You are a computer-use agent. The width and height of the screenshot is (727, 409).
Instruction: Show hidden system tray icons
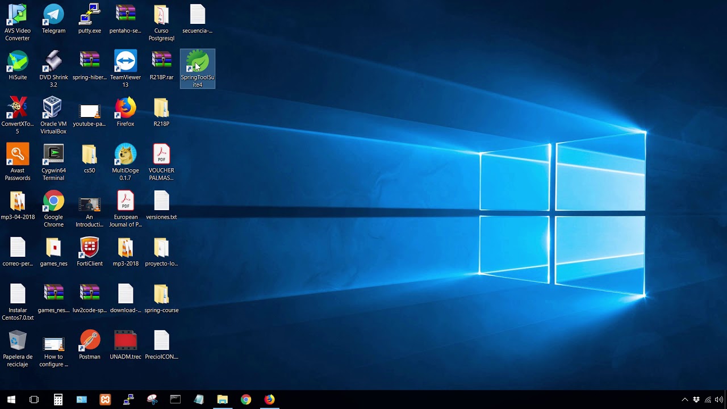(684, 400)
